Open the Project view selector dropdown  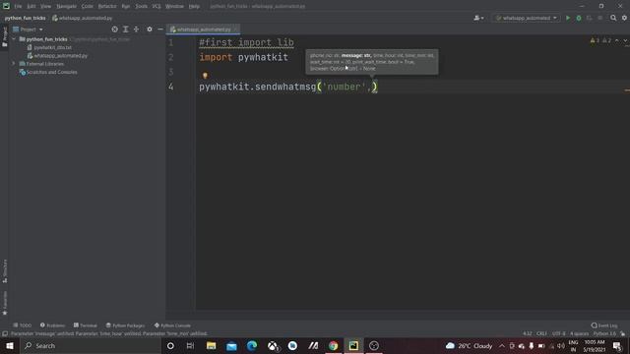tap(28, 29)
